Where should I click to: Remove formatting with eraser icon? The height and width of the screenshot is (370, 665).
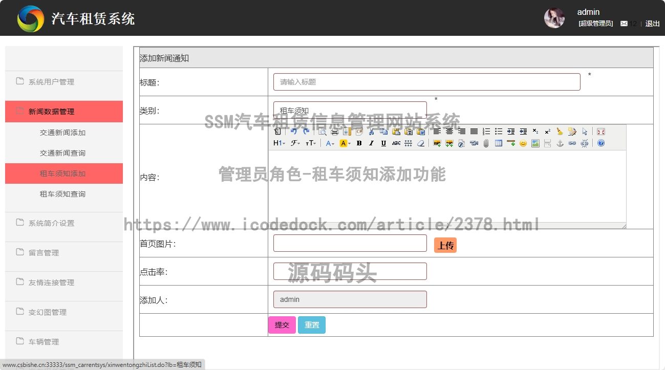coord(421,143)
